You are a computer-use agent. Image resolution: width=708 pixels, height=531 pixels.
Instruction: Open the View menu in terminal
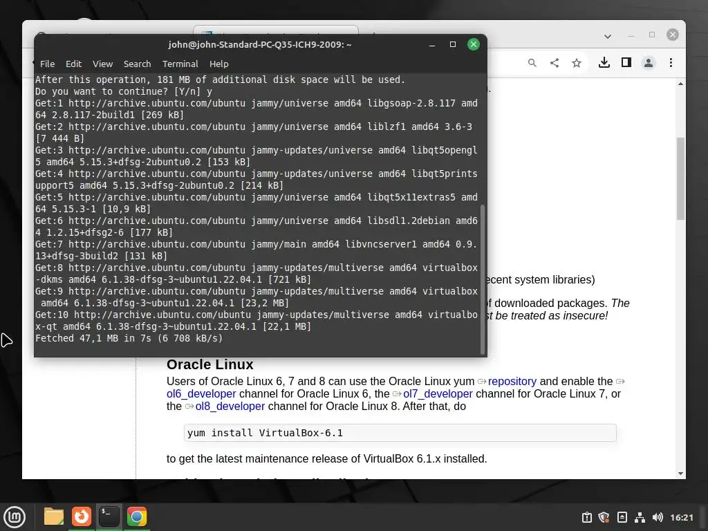point(102,64)
